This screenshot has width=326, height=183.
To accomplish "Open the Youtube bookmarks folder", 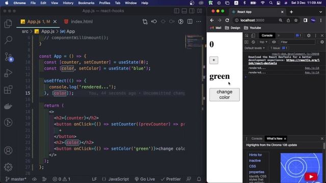I will [253, 28].
